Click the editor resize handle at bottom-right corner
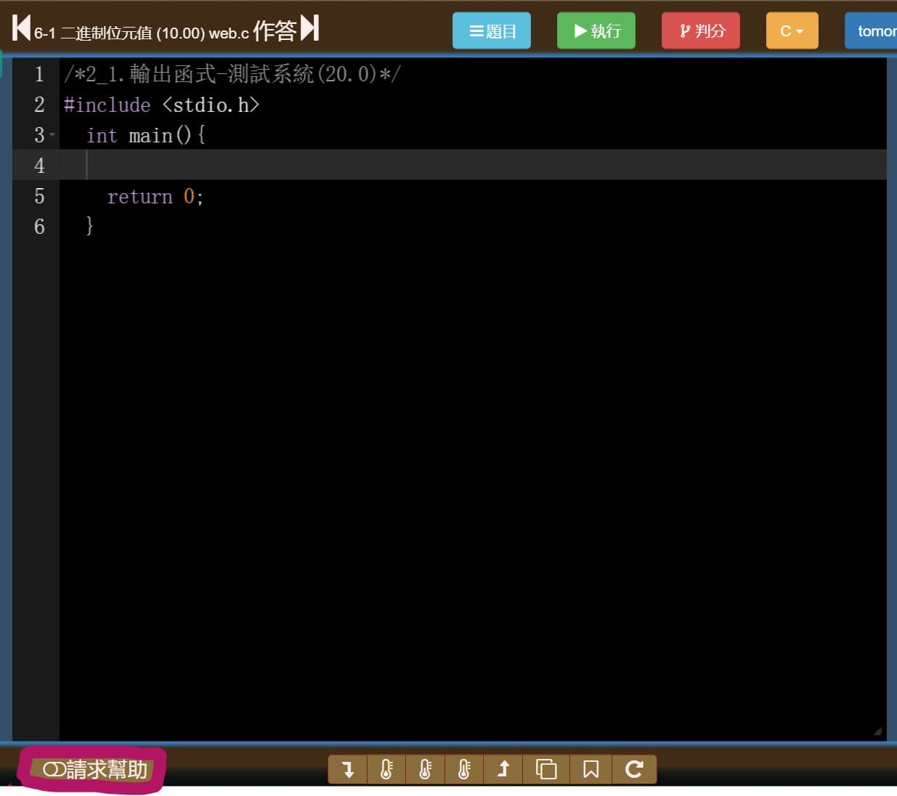Viewport: 897px width, 796px height. 878,731
